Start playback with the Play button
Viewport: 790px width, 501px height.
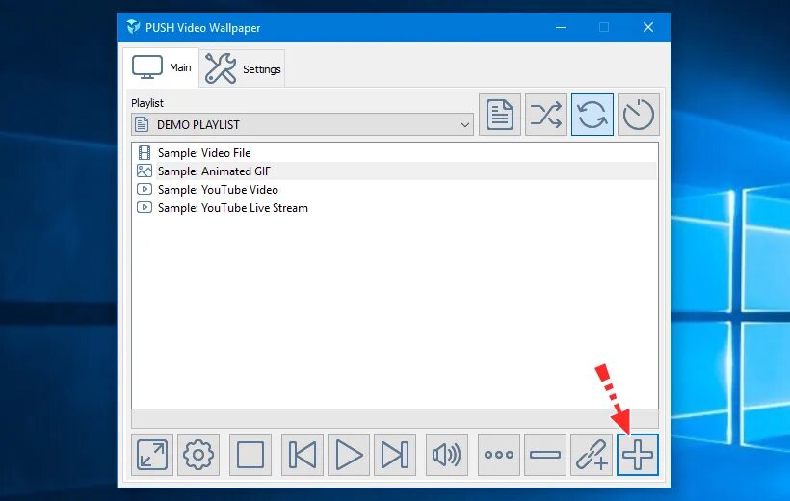pyautogui.click(x=349, y=455)
